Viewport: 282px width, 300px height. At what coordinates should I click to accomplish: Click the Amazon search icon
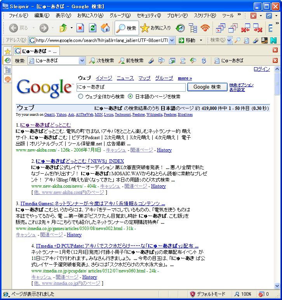click(x=265, y=40)
